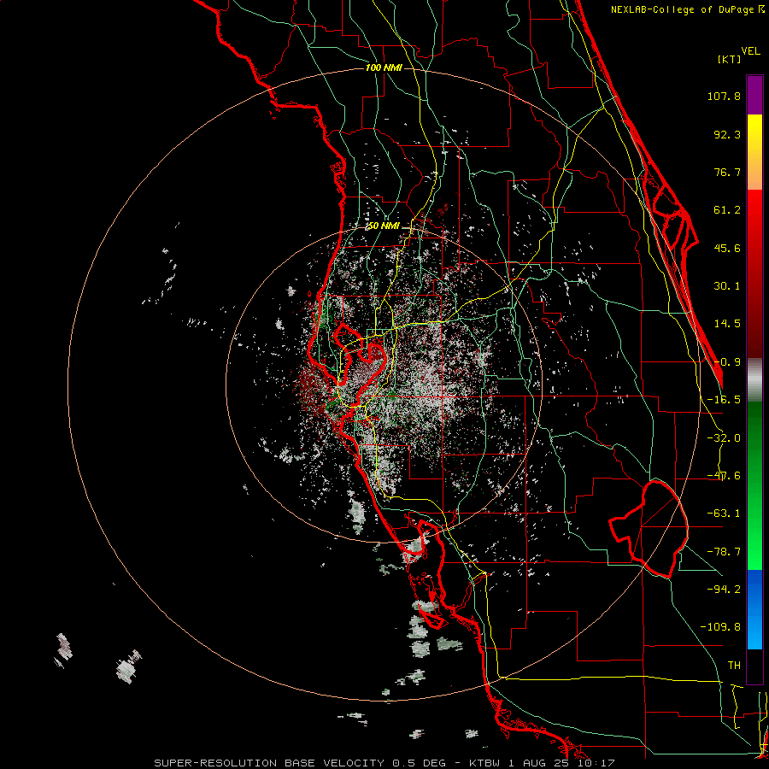Select the -47.6 velocity scale value
769x769 pixels.
[724, 476]
